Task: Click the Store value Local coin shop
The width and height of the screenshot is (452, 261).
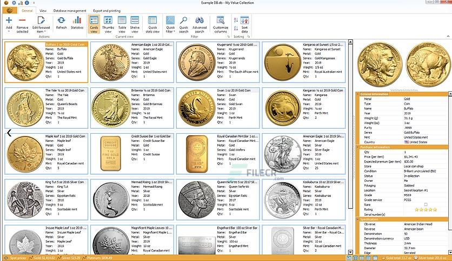Action: pyautogui.click(x=414, y=166)
